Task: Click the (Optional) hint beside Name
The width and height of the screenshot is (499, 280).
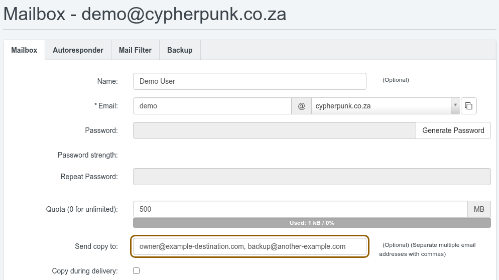Action: click(396, 80)
